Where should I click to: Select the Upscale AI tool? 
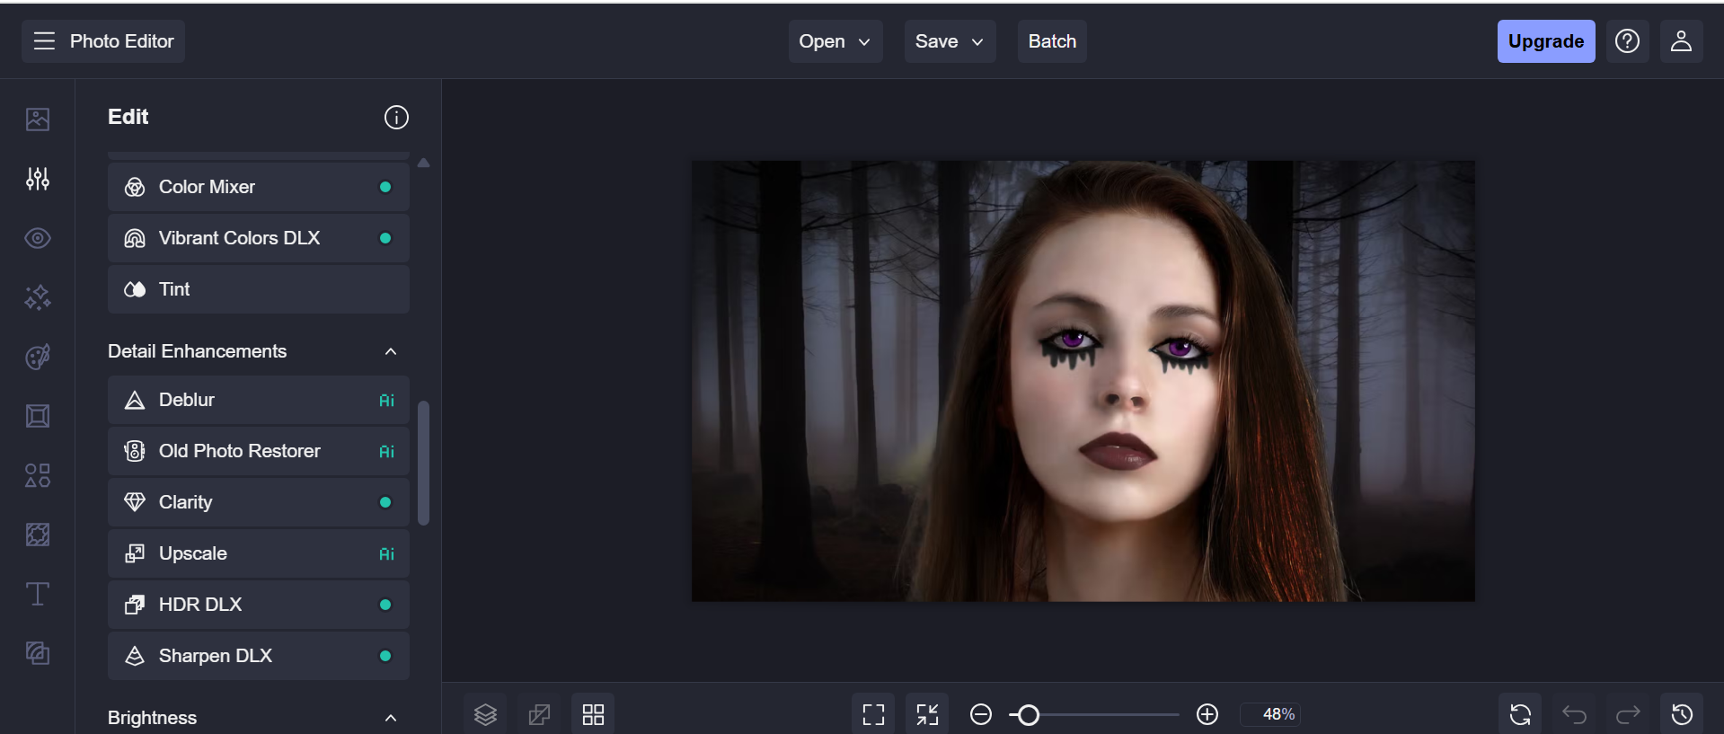tap(259, 553)
